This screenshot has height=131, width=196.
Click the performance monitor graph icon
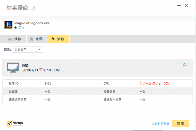coord(13,67)
